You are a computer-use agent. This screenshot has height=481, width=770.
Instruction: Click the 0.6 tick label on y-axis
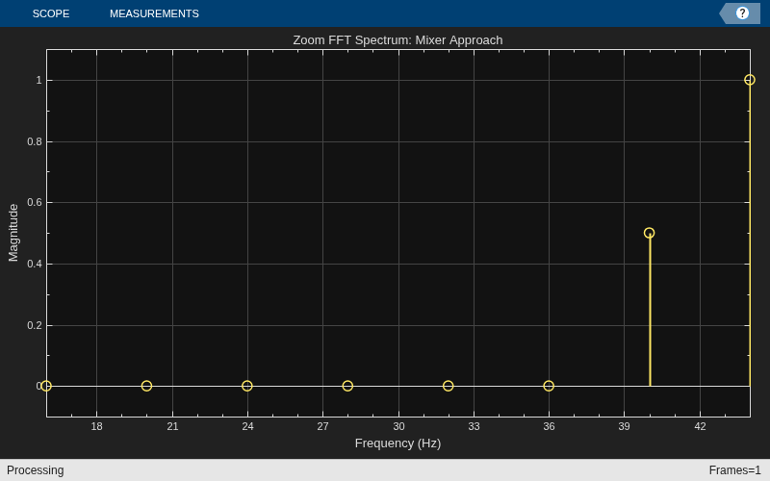(35, 202)
